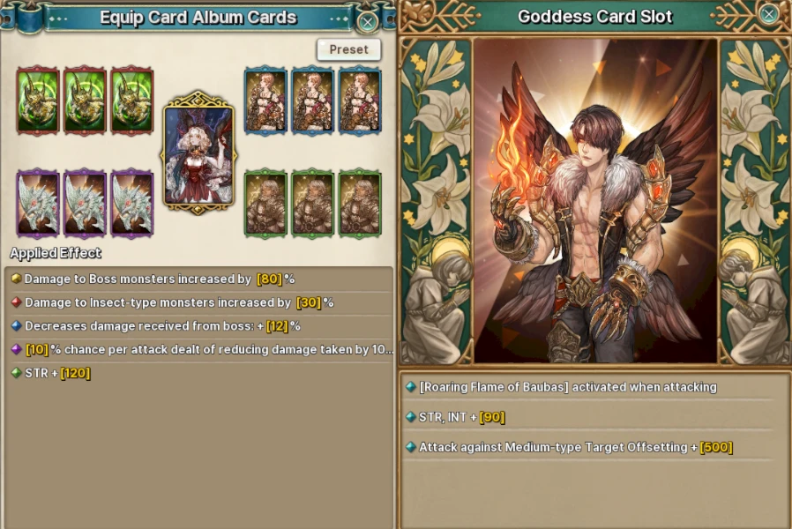Click the blue gem boss damage reduction icon

click(16, 325)
